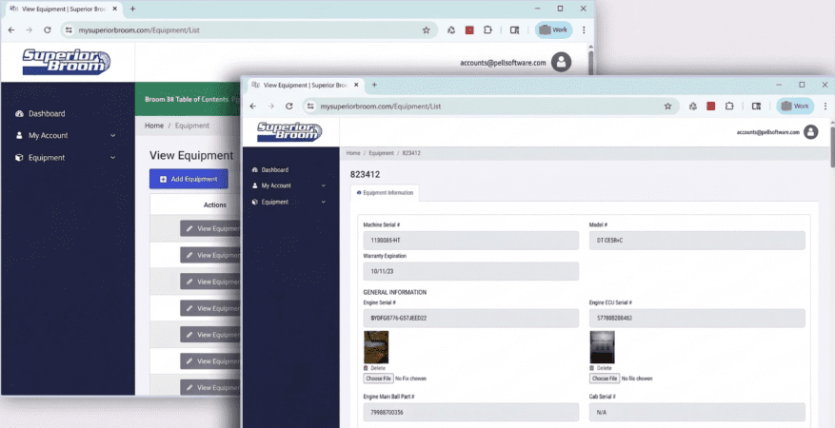
Task: Expand the Equipment chevron in rear window sidebar
Action: (112, 158)
